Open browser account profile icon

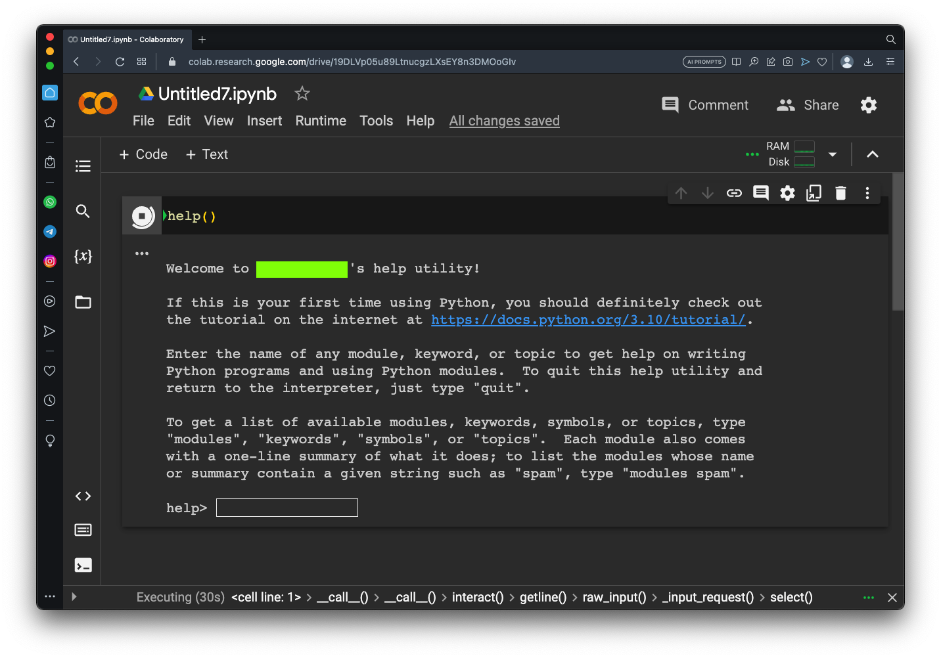[847, 62]
